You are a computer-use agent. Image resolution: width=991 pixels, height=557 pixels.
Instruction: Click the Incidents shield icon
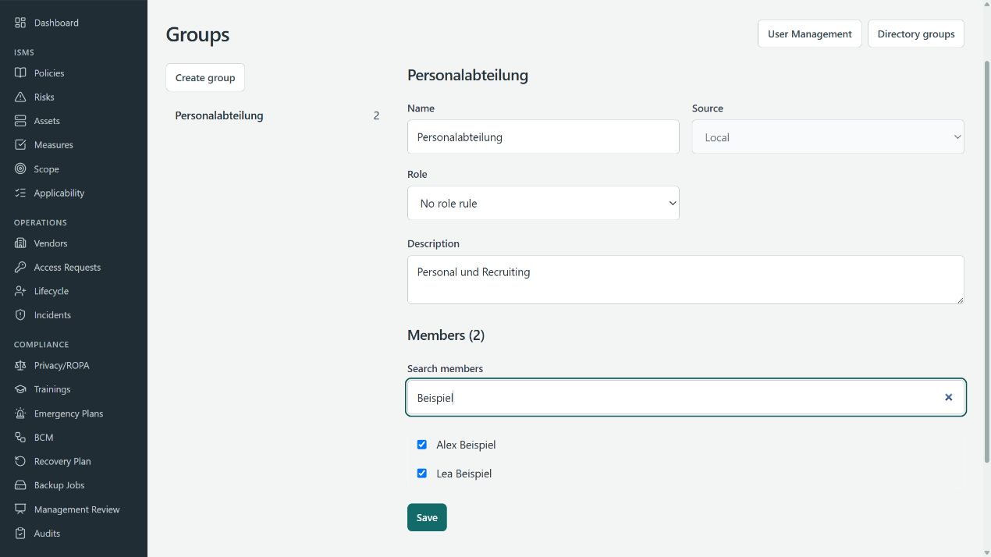tap(20, 314)
